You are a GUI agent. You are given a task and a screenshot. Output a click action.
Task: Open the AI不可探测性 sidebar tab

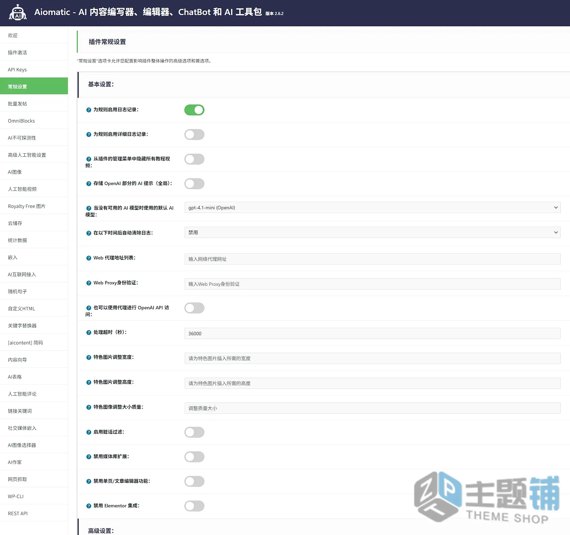tap(34, 138)
